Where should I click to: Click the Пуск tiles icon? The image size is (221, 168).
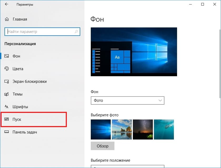click(7, 119)
